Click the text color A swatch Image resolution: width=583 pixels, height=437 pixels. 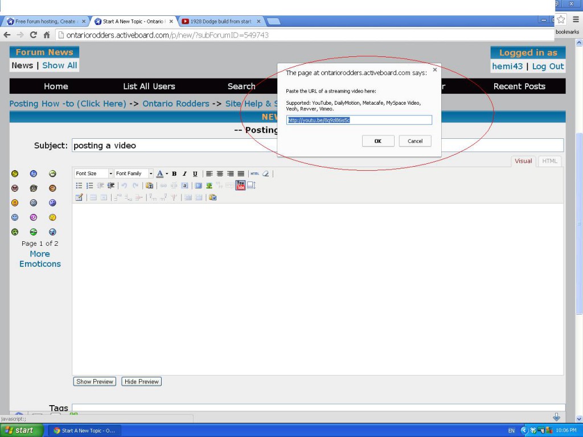tap(159, 174)
